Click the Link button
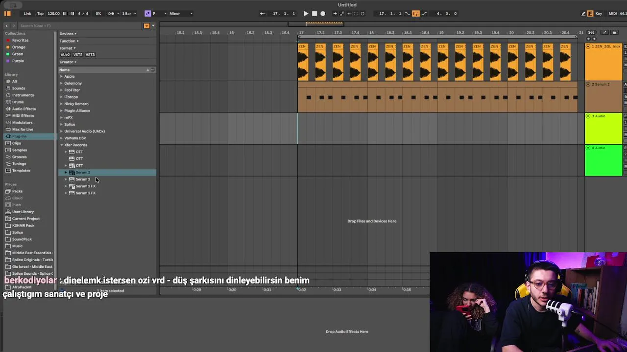The height and width of the screenshot is (352, 627). coord(27,13)
